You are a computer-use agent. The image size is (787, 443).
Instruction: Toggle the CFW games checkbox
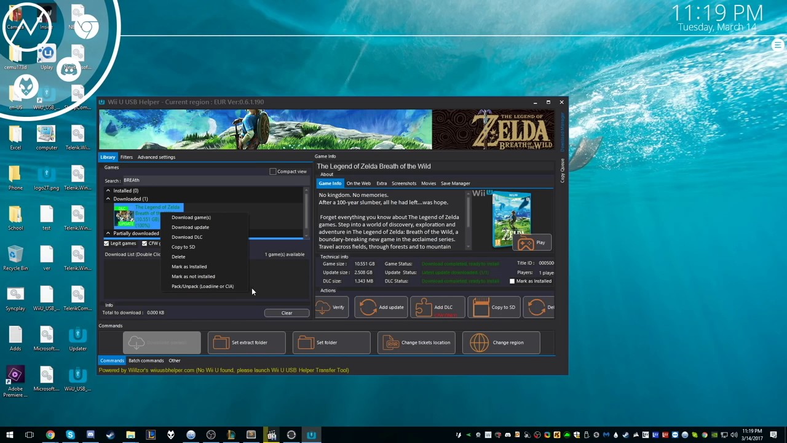click(x=144, y=244)
